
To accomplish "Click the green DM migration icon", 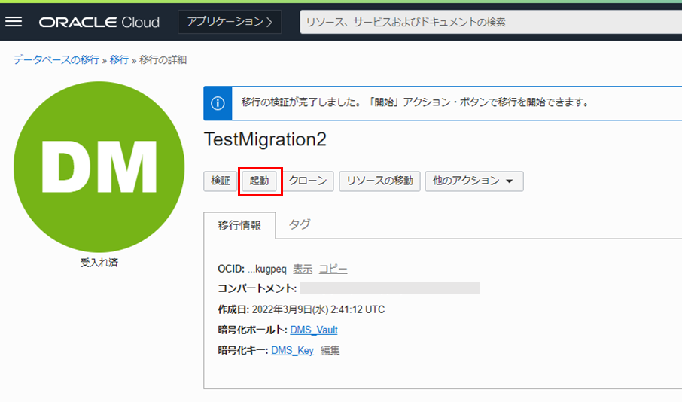I will coord(99,166).
